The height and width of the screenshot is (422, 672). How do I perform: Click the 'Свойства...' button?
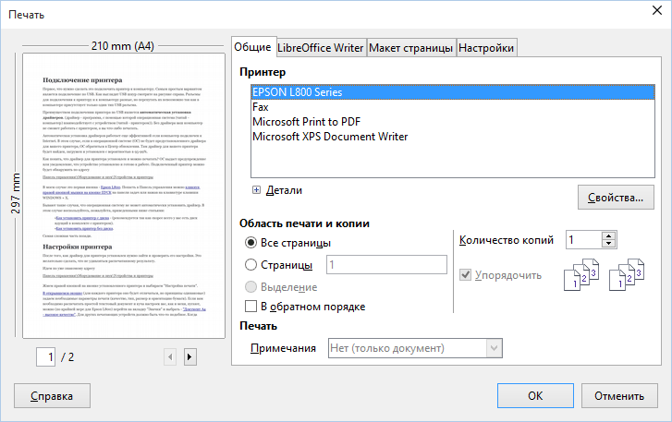pyautogui.click(x=616, y=198)
